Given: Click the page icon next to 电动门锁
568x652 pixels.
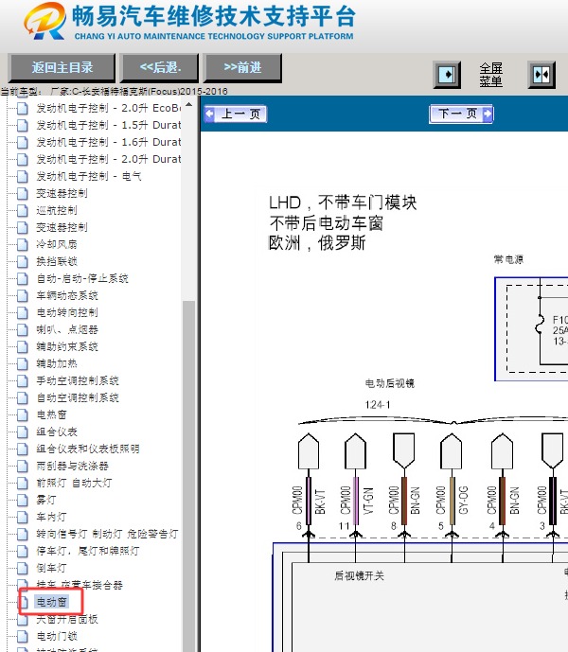Looking at the screenshot, I should [x=23, y=636].
